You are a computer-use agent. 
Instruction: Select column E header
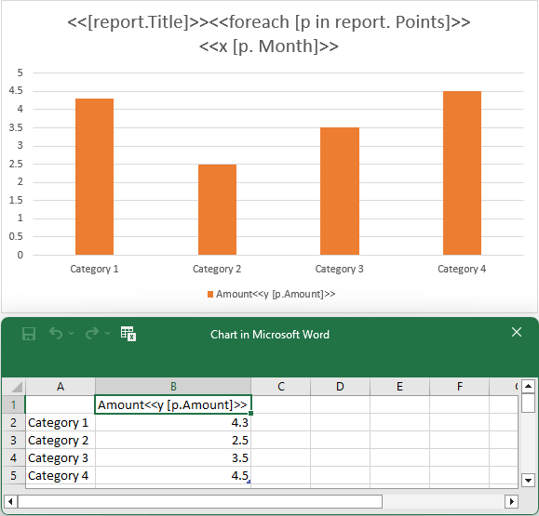pyautogui.click(x=399, y=387)
